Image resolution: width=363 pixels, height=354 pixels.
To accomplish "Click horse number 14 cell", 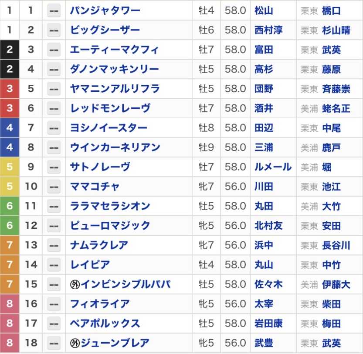I will point(31,265).
